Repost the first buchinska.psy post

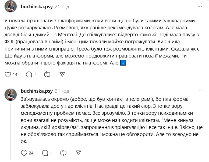click(x=47, y=74)
